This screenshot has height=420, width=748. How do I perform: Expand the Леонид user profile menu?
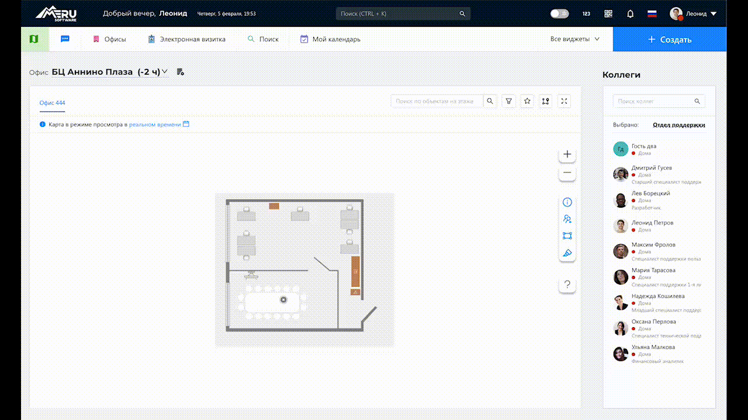[x=694, y=14]
